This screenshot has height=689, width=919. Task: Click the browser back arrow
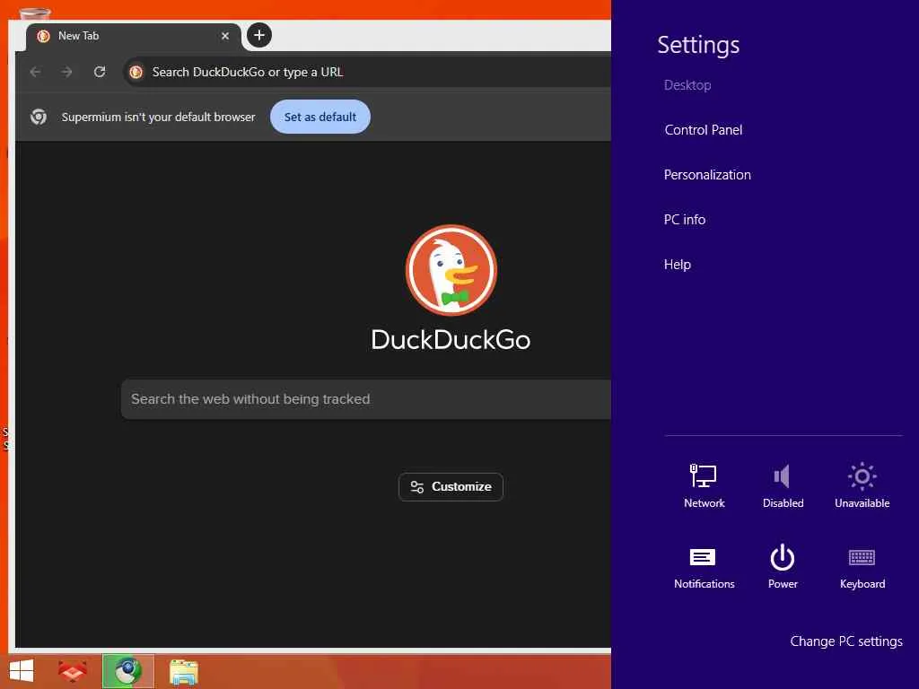35,72
